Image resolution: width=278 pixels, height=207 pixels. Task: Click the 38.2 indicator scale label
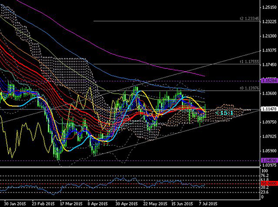[265, 188]
